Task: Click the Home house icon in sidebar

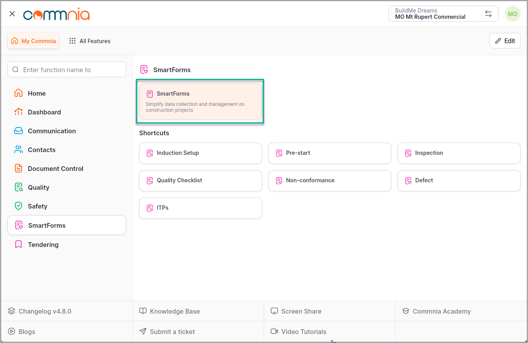Action: [x=18, y=93]
